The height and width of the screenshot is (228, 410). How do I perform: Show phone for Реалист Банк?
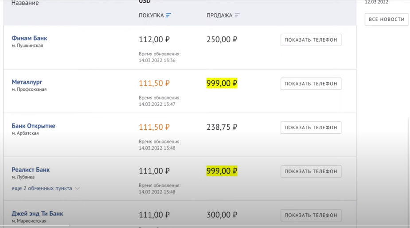click(311, 171)
